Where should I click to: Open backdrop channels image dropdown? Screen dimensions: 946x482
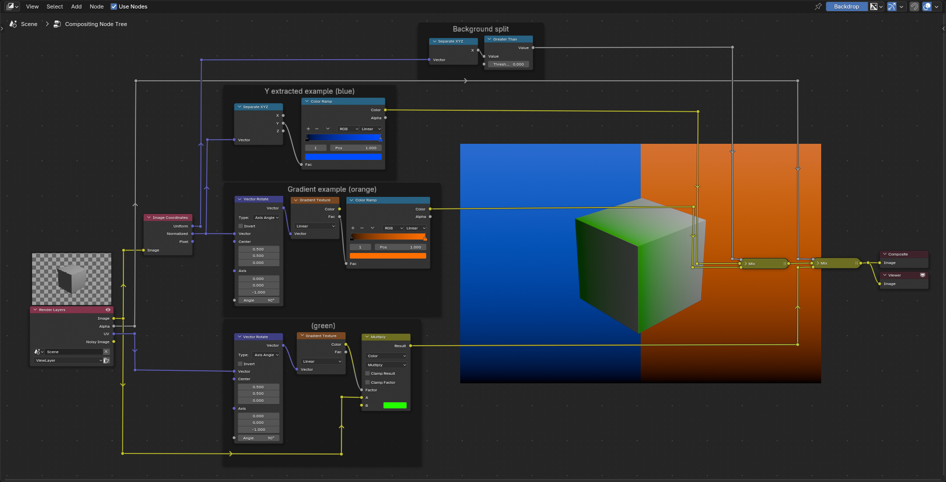[x=877, y=7]
